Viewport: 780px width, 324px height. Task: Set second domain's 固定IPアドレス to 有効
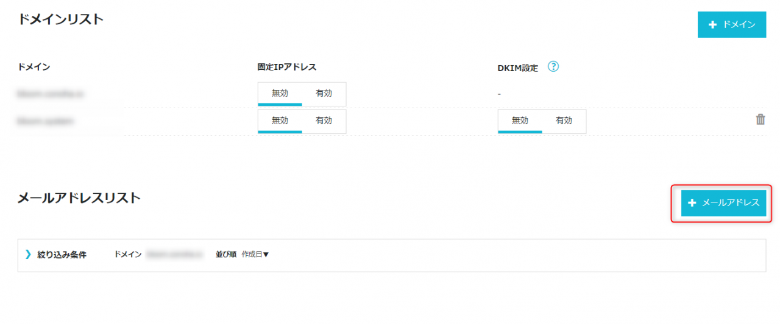click(324, 121)
